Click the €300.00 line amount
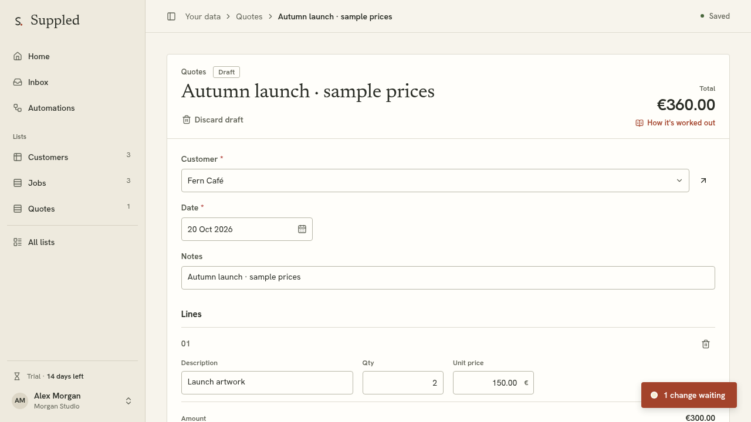This screenshot has width=751, height=422. tap(700, 418)
